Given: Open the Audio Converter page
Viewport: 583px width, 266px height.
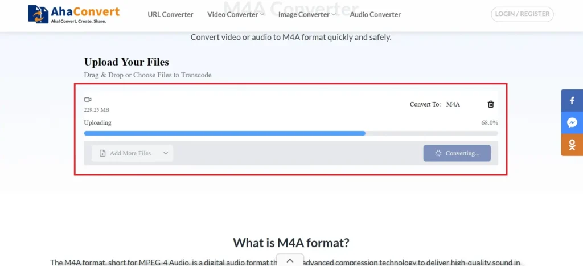Looking at the screenshot, I should 375,14.
